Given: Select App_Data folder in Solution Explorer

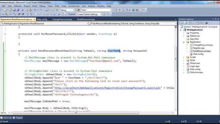Looking at the screenshot, I should [194, 39].
